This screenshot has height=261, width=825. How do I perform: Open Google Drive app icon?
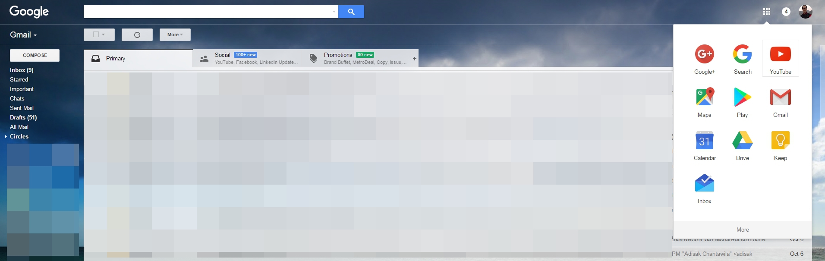click(x=742, y=145)
